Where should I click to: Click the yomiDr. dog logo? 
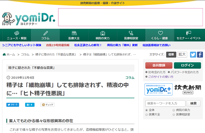click(28, 19)
